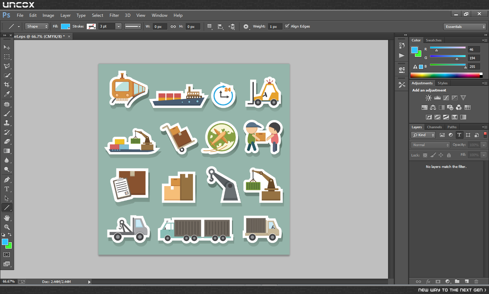489x294 pixels.
Task: Open the Shape tool mode dropdown
Action: click(37, 26)
